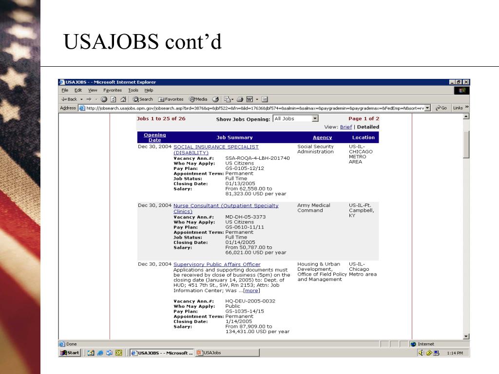Expand the Address bar URL dropdown

click(427, 108)
